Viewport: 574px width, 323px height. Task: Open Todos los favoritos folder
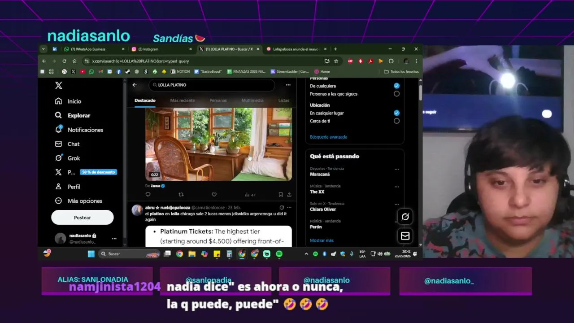click(x=401, y=71)
